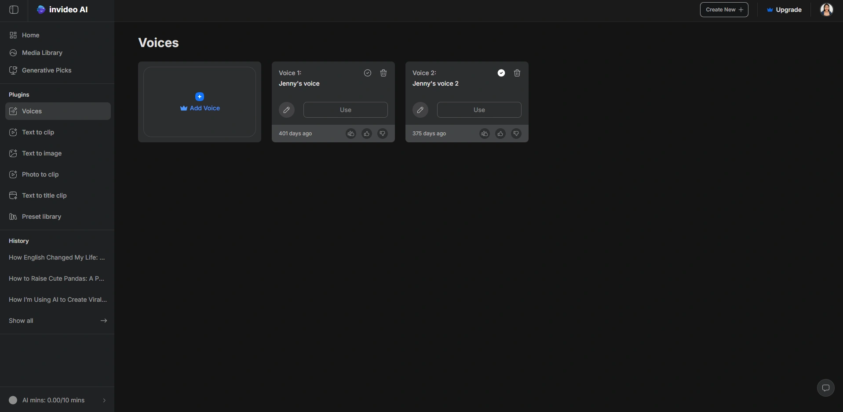
Task: Delete Jenny's voice with the trash icon
Action: point(383,73)
